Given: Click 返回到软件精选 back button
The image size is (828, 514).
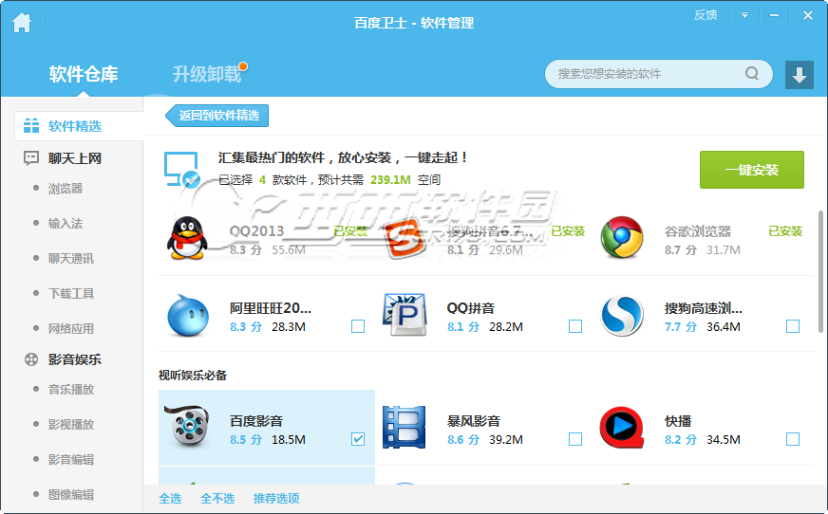Looking at the screenshot, I should tap(217, 116).
